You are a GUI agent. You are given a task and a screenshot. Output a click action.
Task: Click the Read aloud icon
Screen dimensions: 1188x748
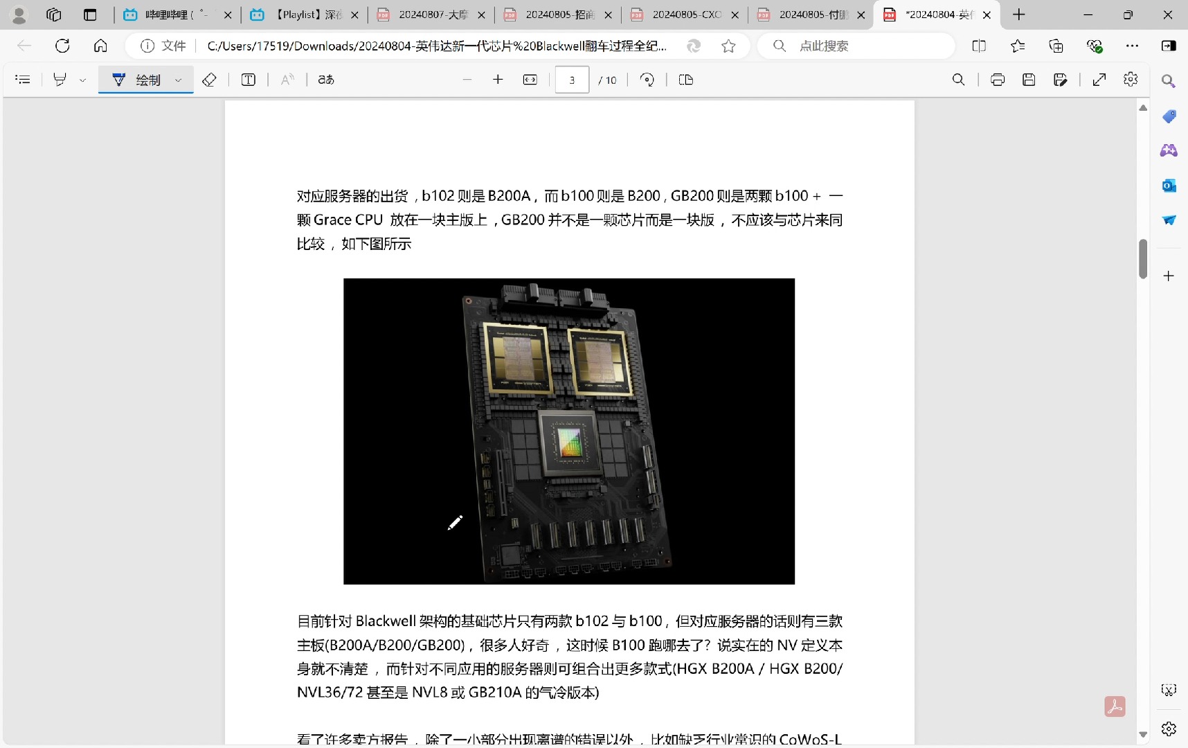tap(287, 80)
